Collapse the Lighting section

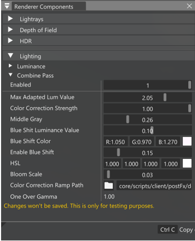click(x=11, y=55)
